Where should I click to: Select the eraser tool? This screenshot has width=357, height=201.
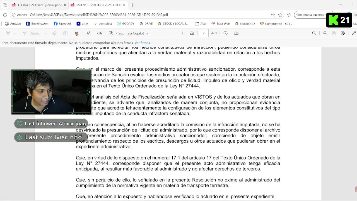click(x=54, y=33)
